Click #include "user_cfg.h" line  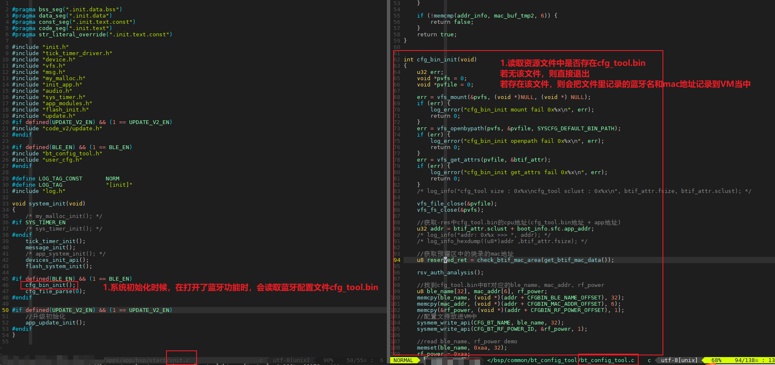click(x=47, y=160)
